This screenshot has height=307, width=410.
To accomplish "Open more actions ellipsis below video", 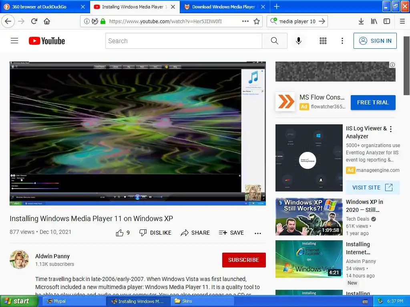I will [x=258, y=233].
